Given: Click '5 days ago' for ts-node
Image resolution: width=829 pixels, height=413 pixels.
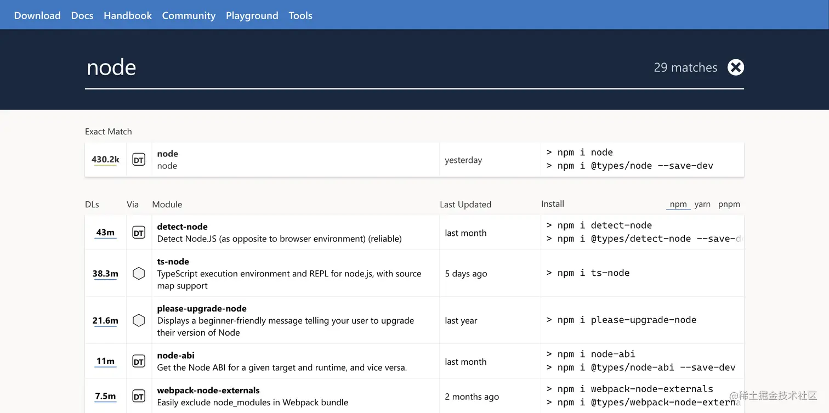Looking at the screenshot, I should 466,274.
